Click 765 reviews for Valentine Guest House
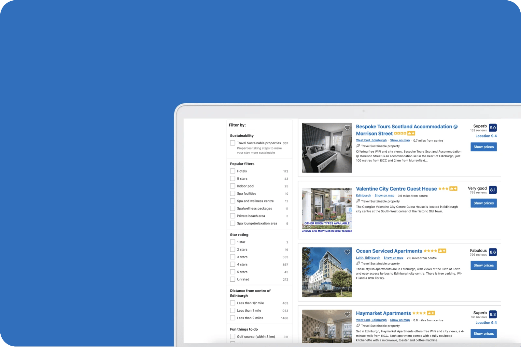The image size is (521, 347). 478,193
